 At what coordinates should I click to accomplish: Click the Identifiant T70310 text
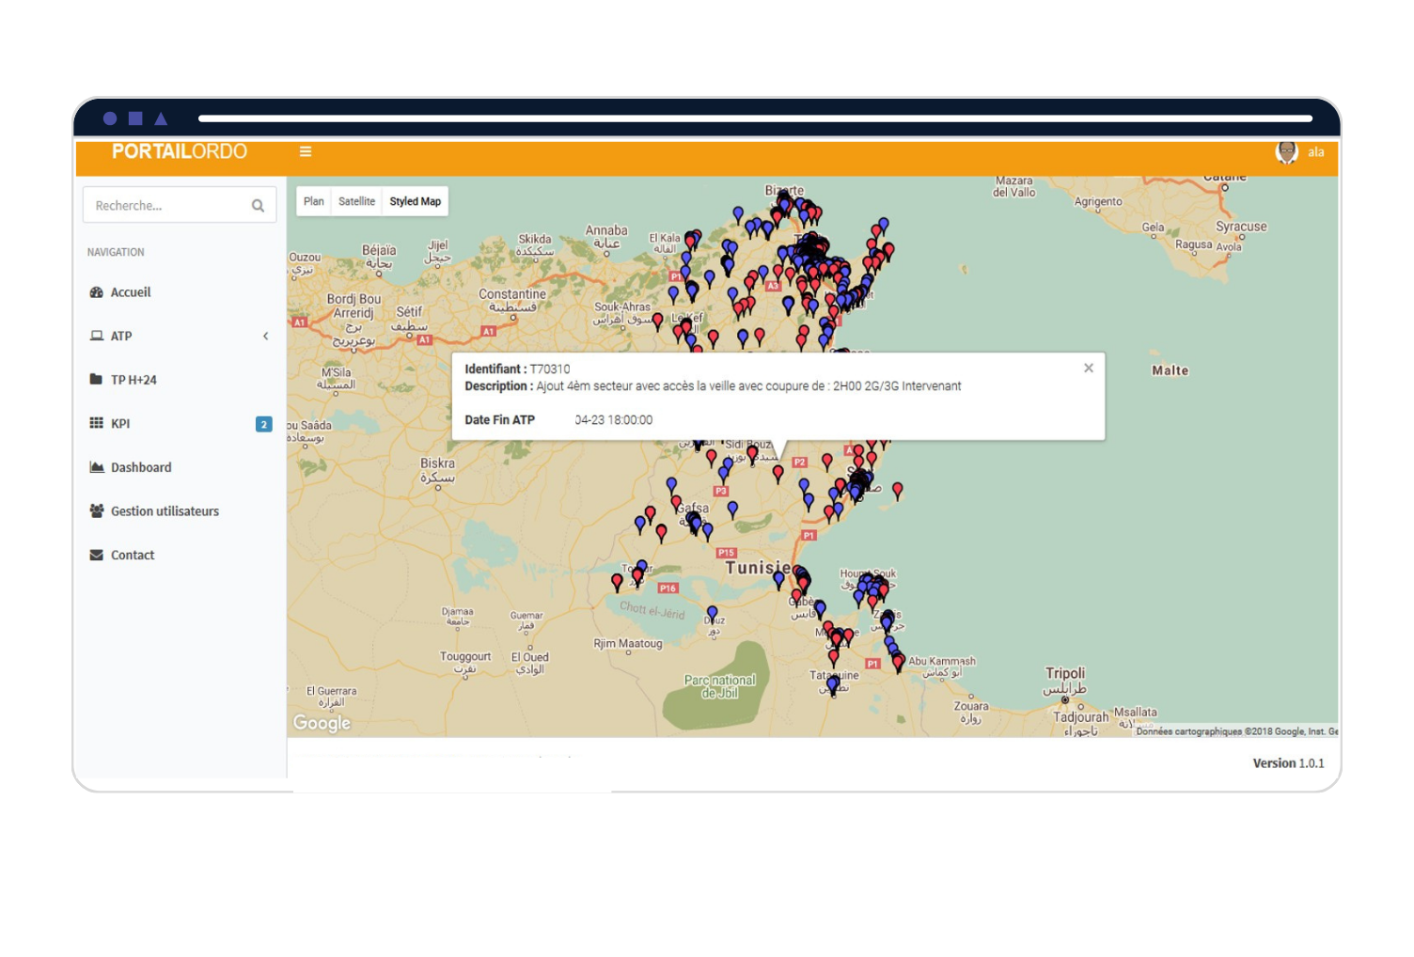tap(517, 369)
